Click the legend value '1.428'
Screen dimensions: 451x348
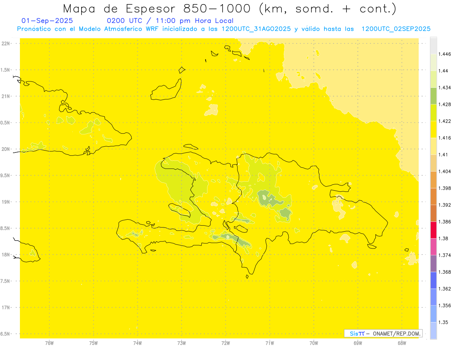445,104
